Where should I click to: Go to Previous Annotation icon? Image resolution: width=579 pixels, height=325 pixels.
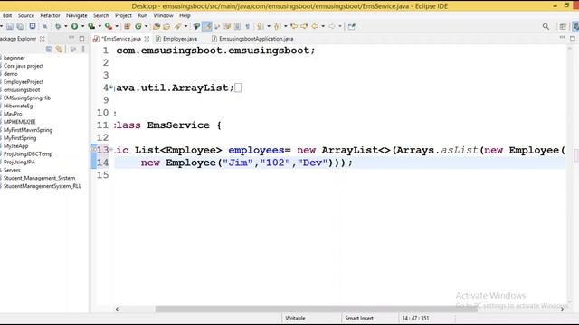coord(278,26)
